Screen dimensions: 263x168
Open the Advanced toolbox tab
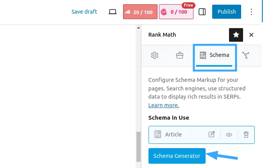[180, 55]
